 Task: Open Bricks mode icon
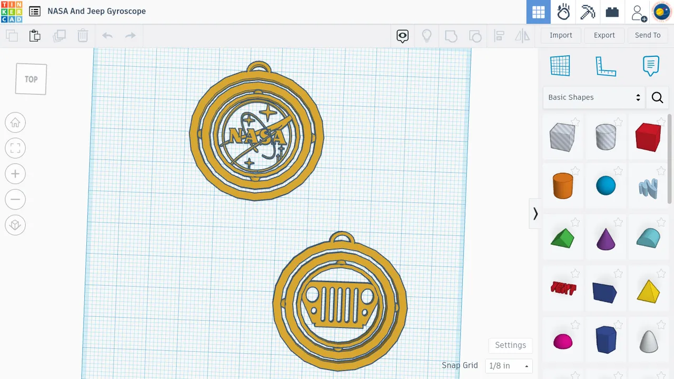(612, 12)
